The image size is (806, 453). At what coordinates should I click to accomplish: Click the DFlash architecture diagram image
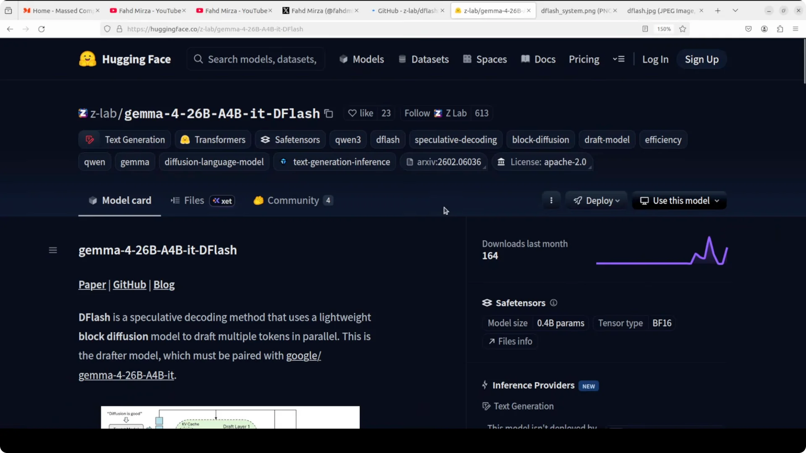230,417
